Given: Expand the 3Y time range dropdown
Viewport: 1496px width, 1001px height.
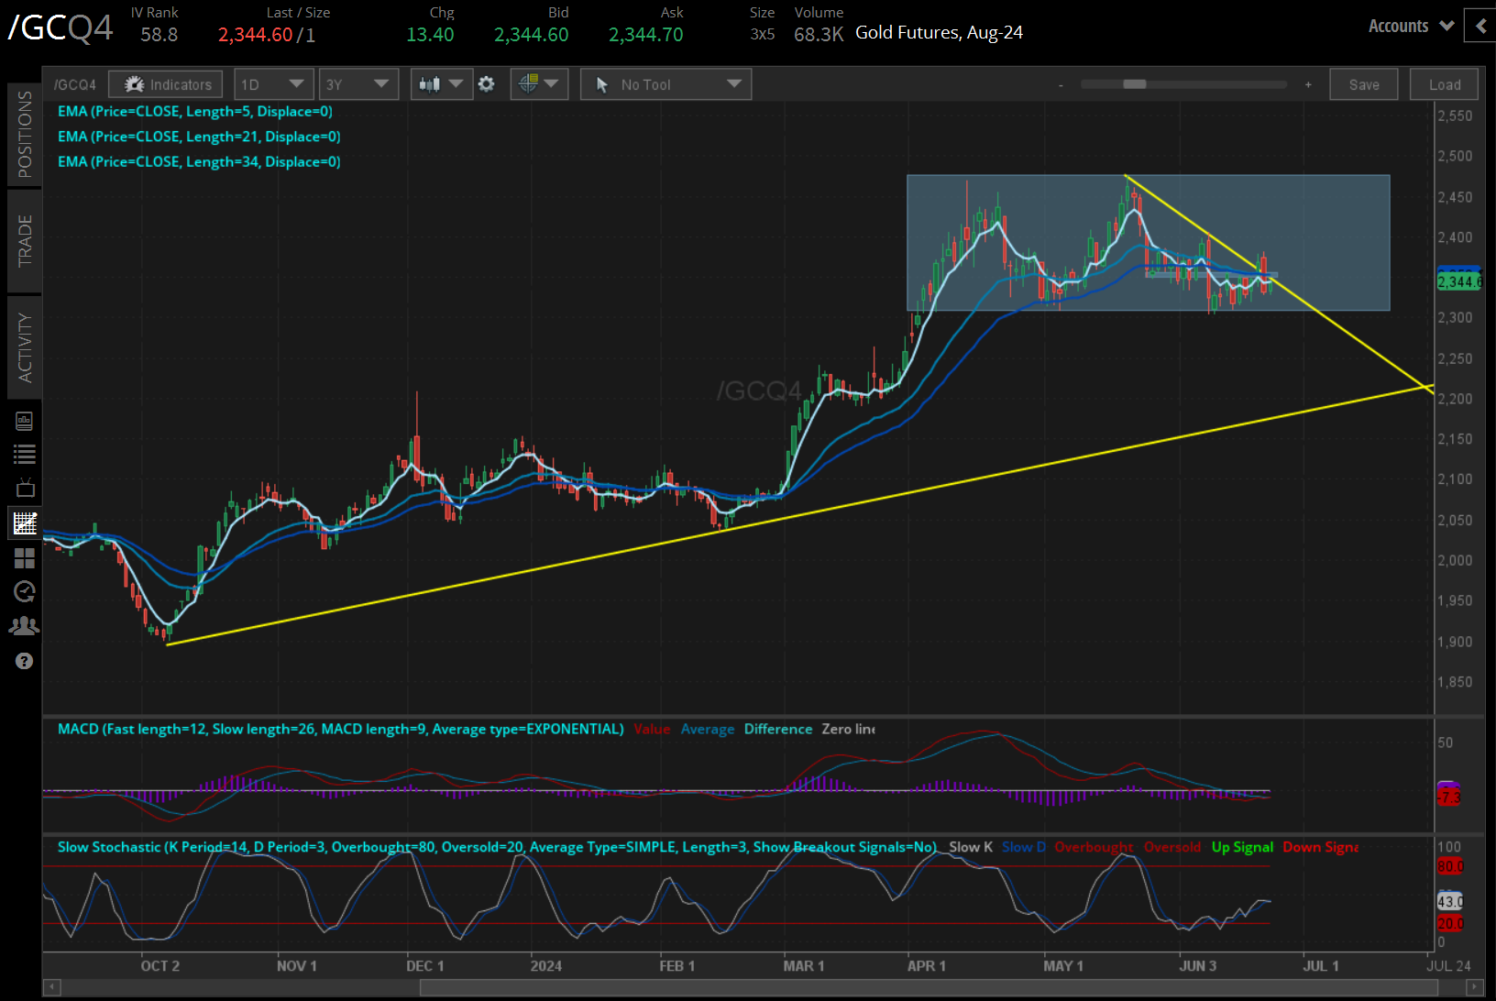Looking at the screenshot, I should [x=357, y=84].
